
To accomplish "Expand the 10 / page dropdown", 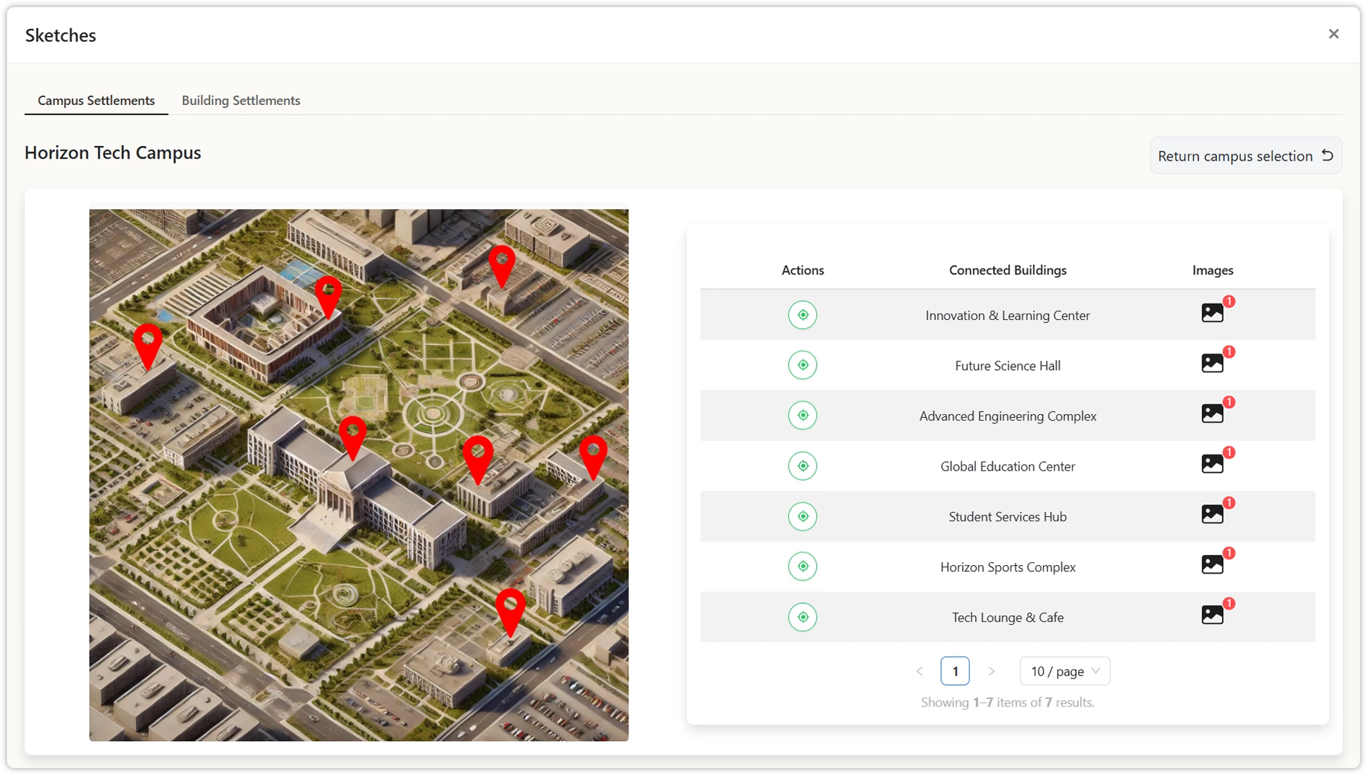I will [x=1064, y=671].
